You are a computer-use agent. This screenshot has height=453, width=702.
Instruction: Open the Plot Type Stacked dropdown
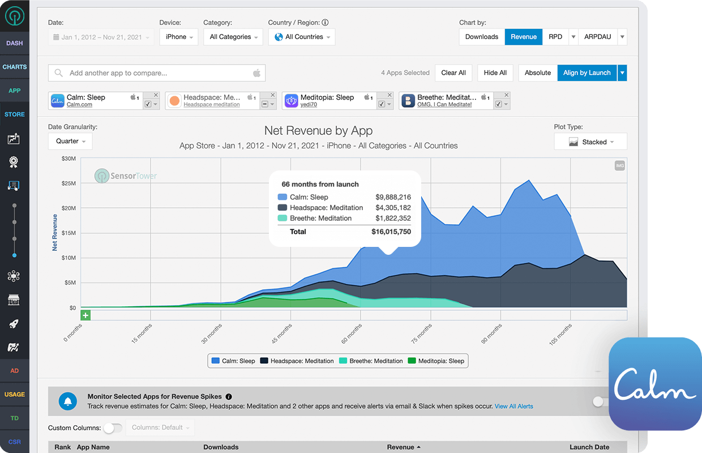coord(590,142)
